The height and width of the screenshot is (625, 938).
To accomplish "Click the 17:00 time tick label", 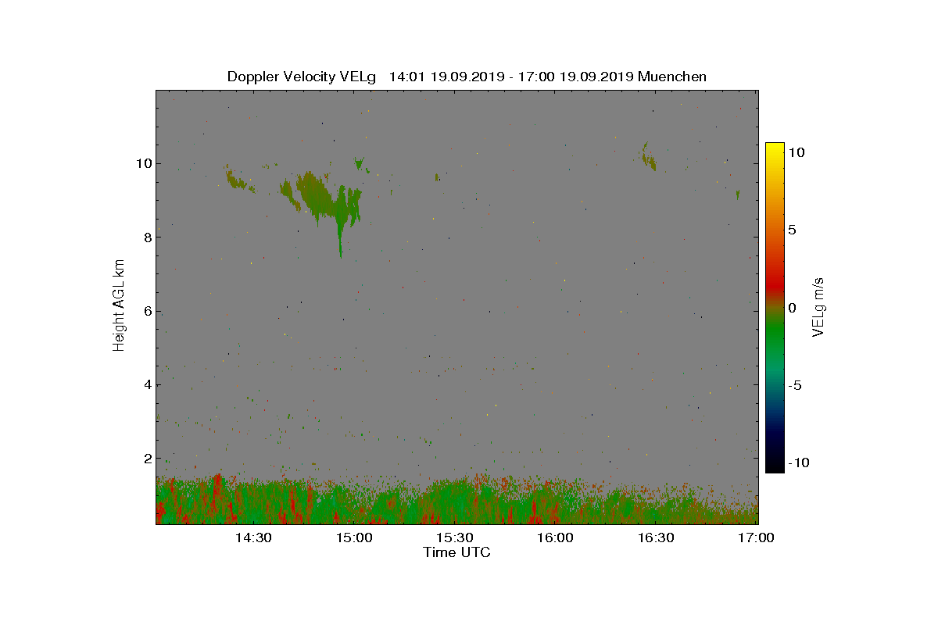I will [x=757, y=538].
